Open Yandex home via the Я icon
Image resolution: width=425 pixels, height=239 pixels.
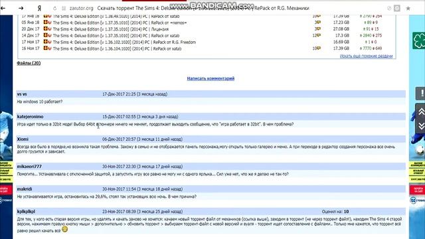(x=39, y=9)
